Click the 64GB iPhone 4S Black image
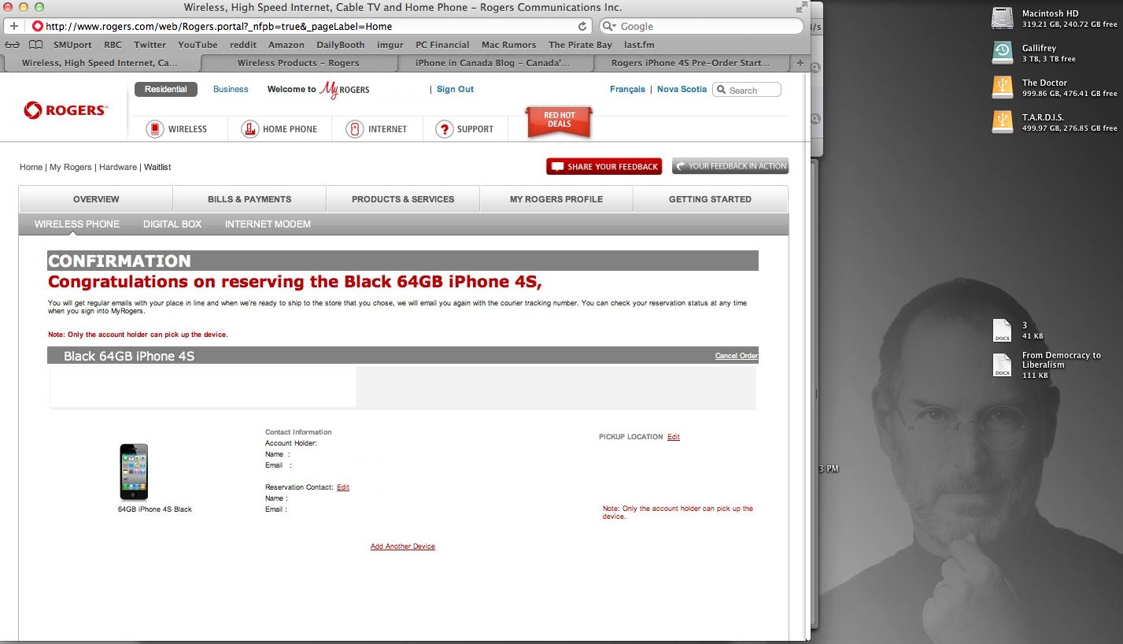The height and width of the screenshot is (644, 1123). (x=134, y=472)
